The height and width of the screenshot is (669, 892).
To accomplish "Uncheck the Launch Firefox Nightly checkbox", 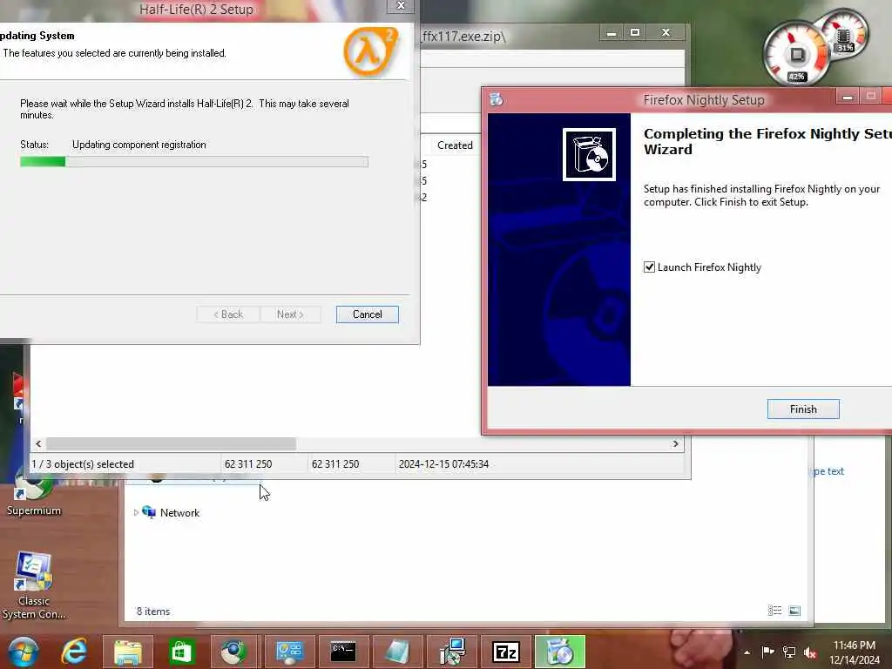I will coord(649,267).
